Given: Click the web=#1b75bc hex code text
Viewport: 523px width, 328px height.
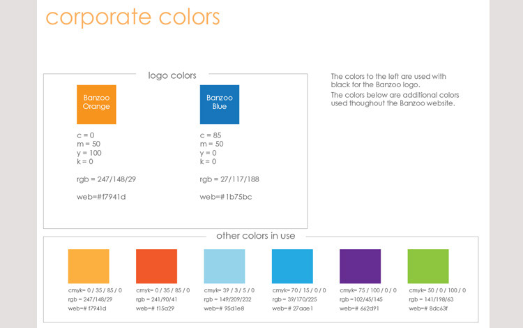Looking at the screenshot, I should [226, 197].
